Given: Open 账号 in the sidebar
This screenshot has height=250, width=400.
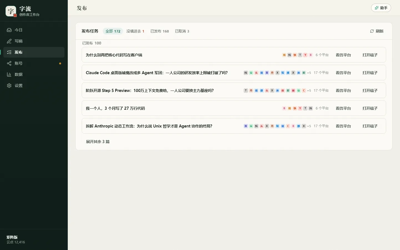Looking at the screenshot, I should click(x=34, y=63).
